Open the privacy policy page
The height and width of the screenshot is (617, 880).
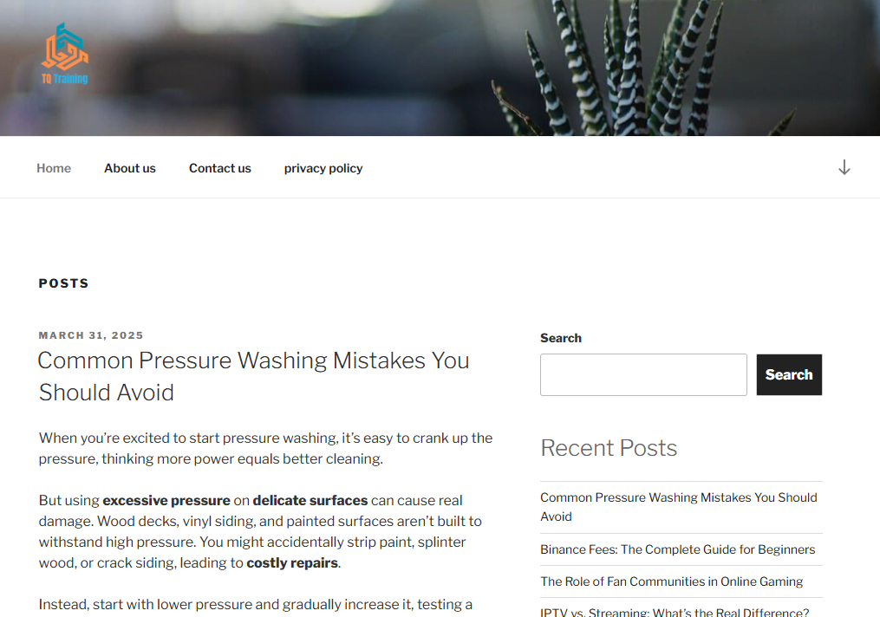tap(323, 168)
